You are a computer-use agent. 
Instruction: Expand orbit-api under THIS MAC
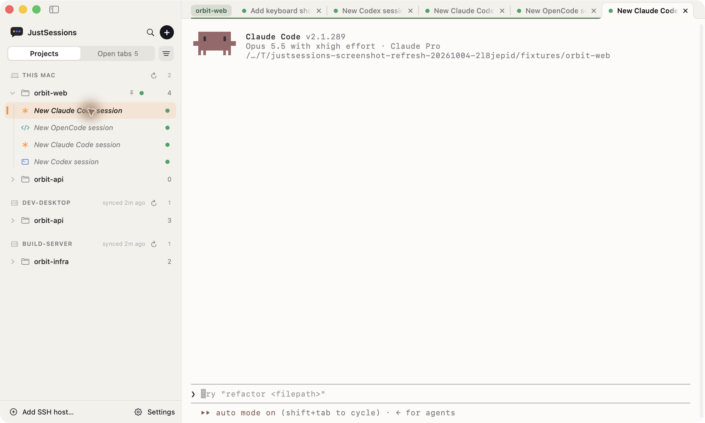[13, 179]
